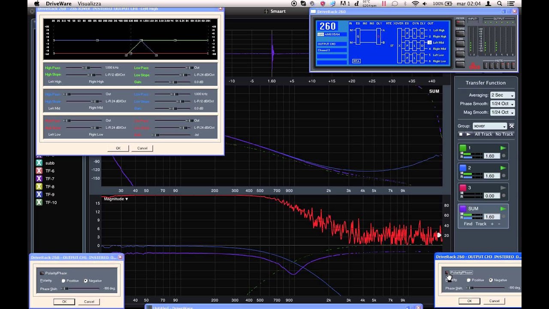549x309 pixels.
Task: Click Track under the SUM measurement
Action: [x=481, y=224]
